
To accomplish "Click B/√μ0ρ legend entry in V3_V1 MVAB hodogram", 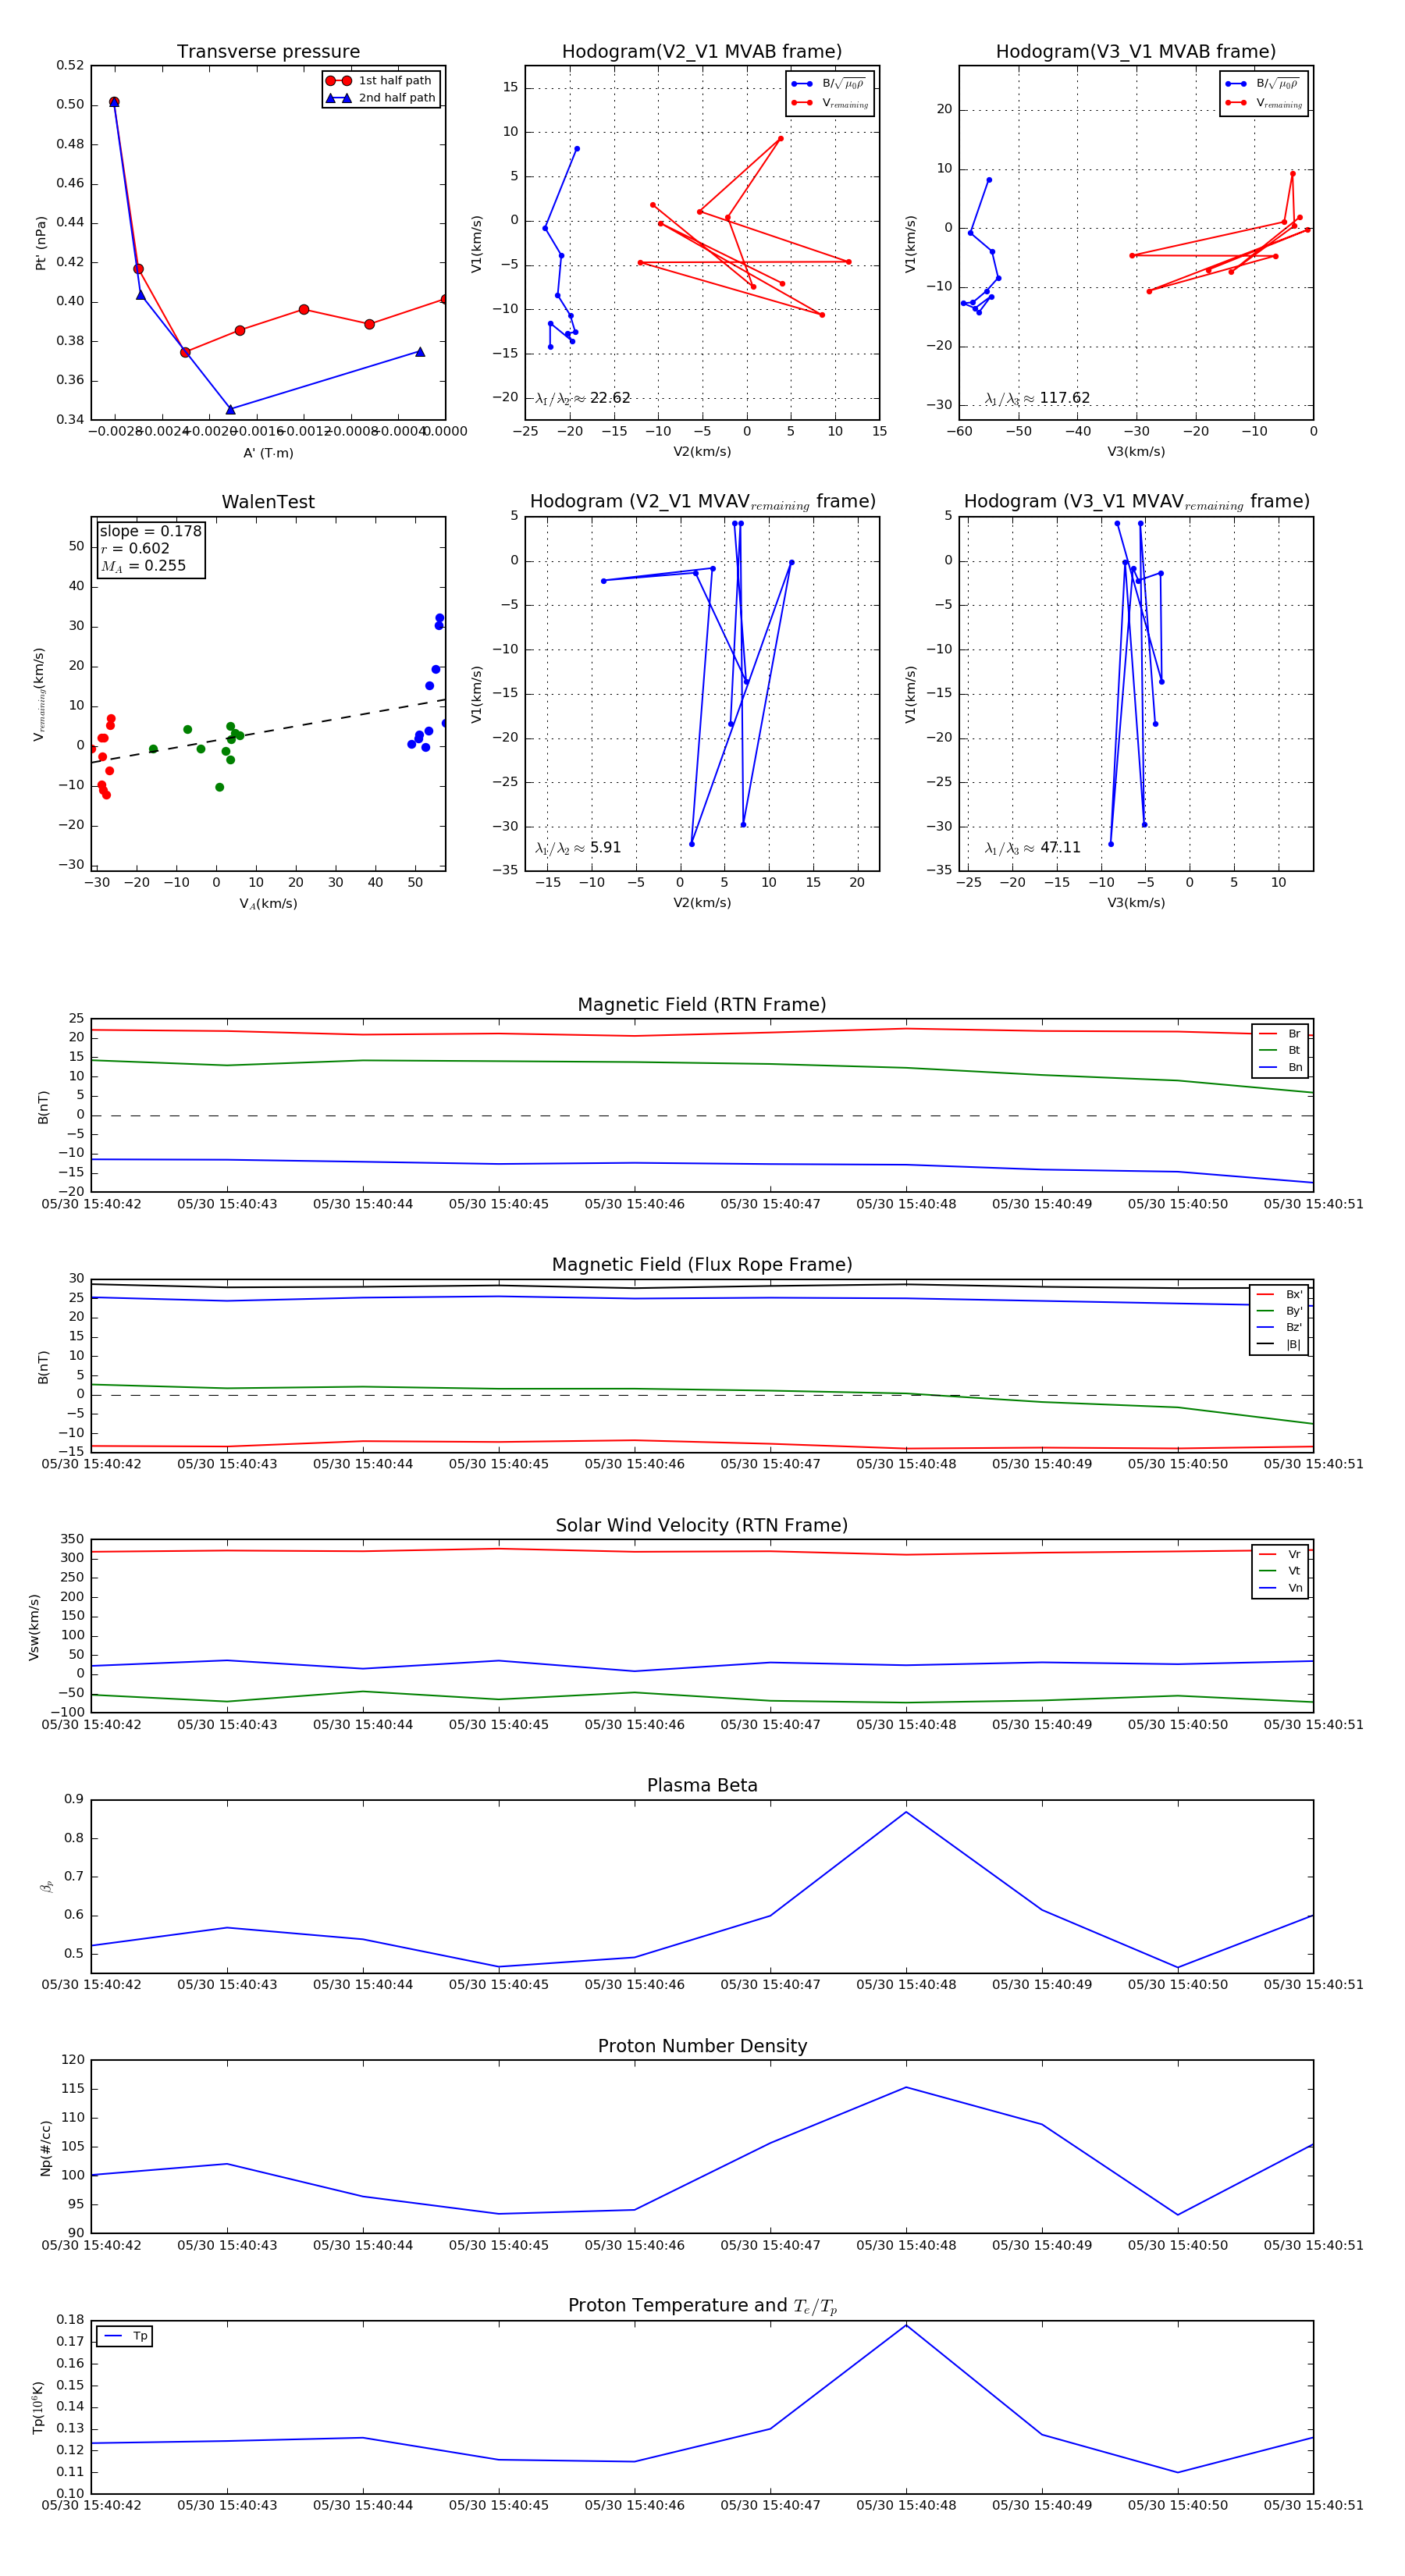I will (1264, 84).
